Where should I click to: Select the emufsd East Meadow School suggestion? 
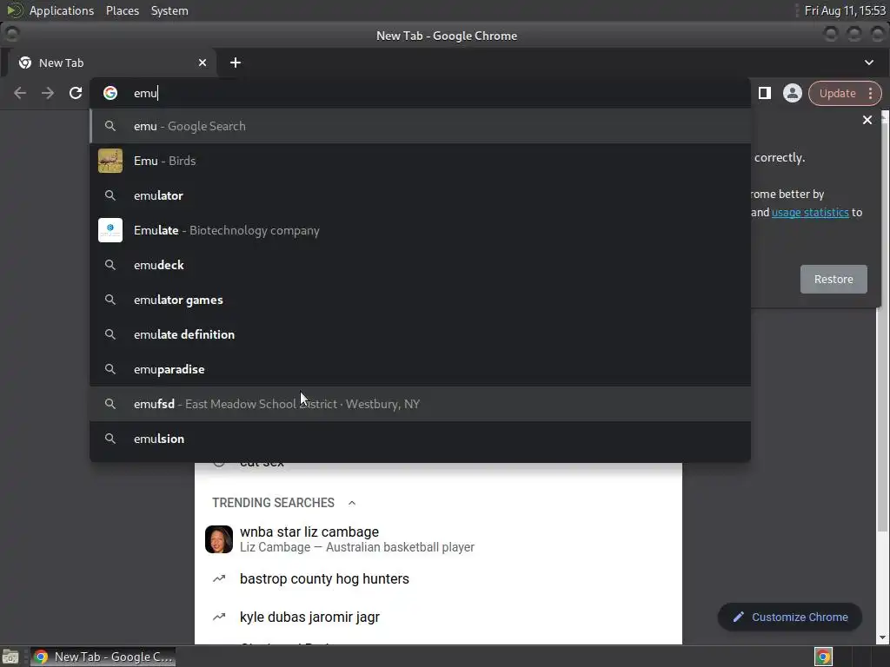pyautogui.click(x=420, y=404)
